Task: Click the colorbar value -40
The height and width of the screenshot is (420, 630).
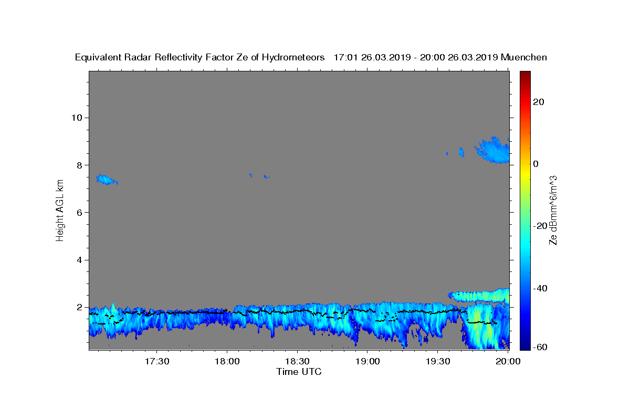Action: click(x=539, y=288)
